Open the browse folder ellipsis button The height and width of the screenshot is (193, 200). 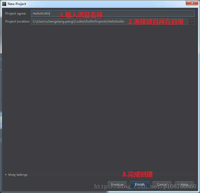(x=191, y=22)
